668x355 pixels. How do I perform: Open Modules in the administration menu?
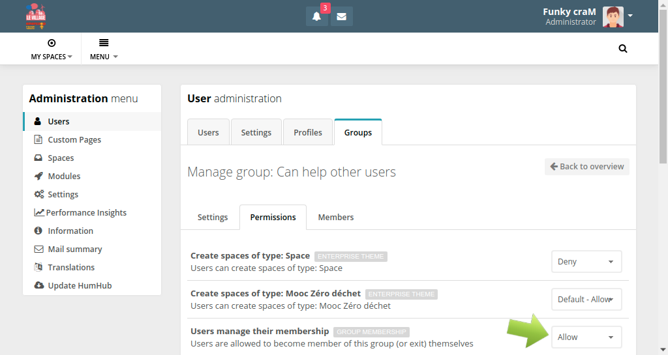click(64, 176)
